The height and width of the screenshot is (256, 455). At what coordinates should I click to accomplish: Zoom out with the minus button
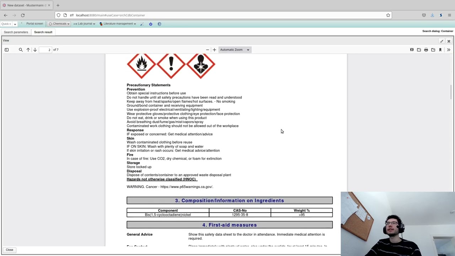coord(208,50)
